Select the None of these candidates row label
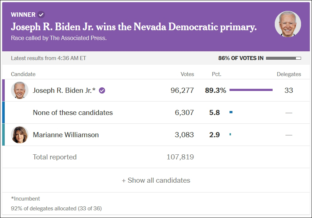The width and height of the screenshot is (312, 218). 73,112
